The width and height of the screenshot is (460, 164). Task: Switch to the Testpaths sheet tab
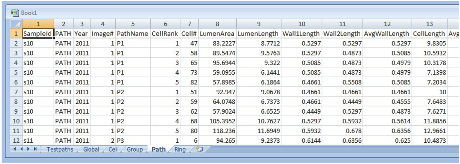coord(60,149)
